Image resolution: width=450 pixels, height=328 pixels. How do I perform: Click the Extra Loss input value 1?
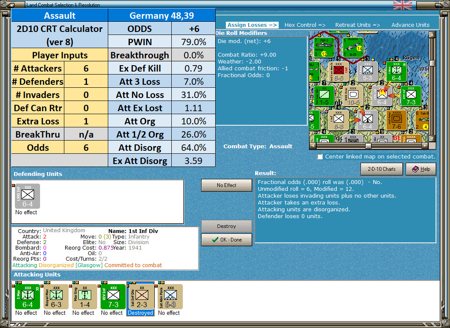[86, 121]
